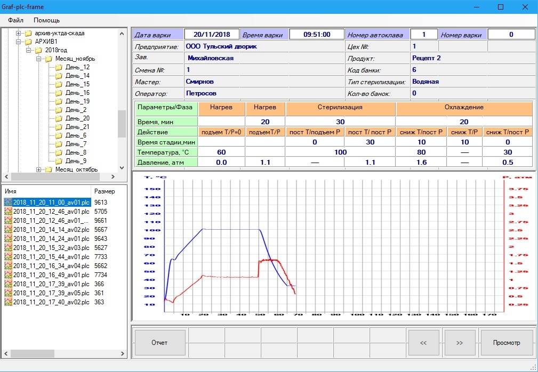Image resolution: width=538 pixels, height=372 pixels.
Task: Click the folder tree vertical scrollbar thumb
Action: tap(122, 124)
